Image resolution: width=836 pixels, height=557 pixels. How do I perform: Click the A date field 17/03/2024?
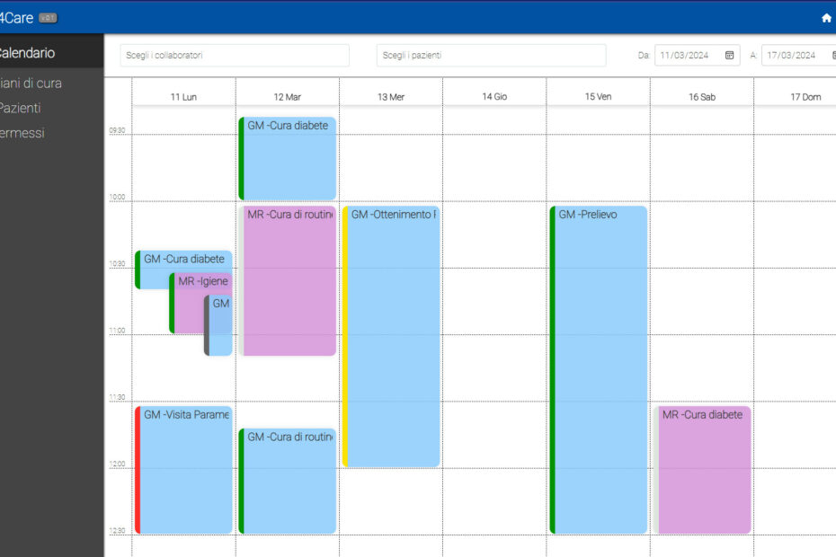pos(798,56)
